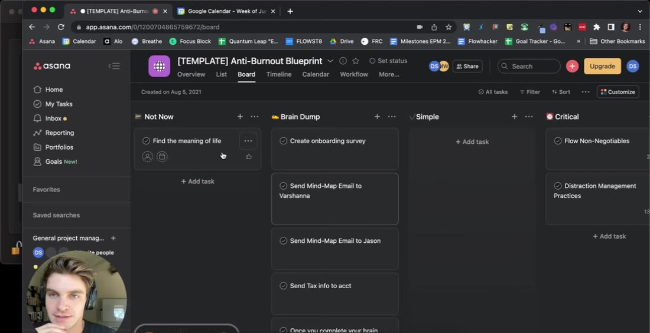
Task: Open Simple column options
Action: coord(529,117)
